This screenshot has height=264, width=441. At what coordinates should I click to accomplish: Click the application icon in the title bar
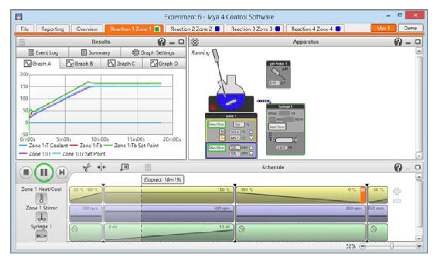[19, 17]
